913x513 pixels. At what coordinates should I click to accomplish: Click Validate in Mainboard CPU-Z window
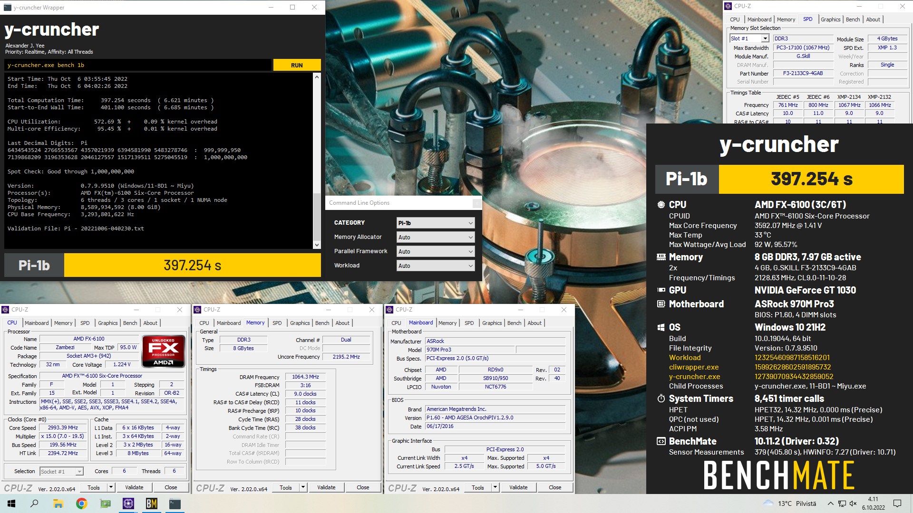518,487
